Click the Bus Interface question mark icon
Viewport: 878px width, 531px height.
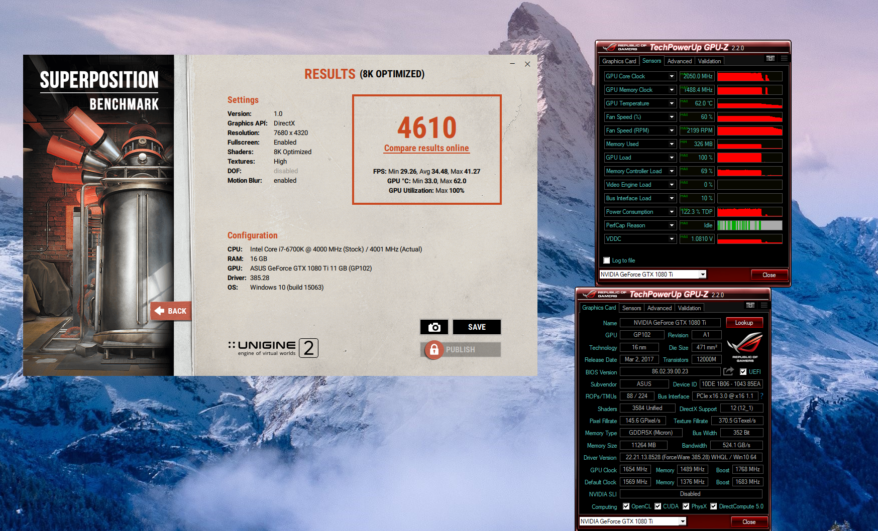(762, 396)
